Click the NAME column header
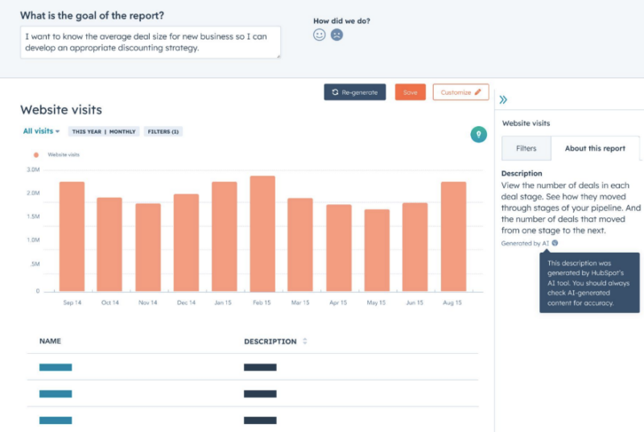The width and height of the screenshot is (644, 432). point(50,341)
